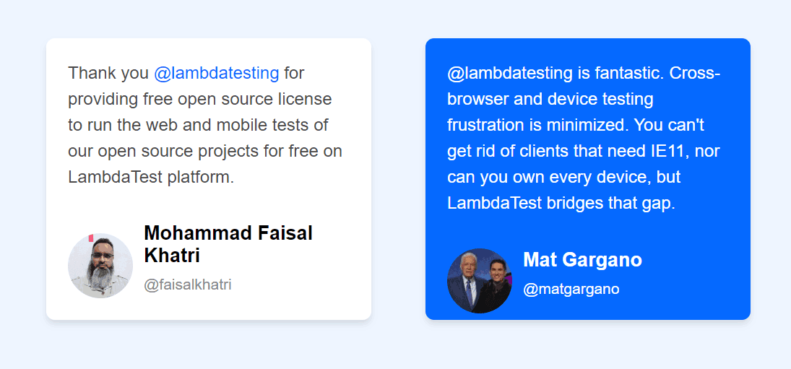
Task: Select the Mat Gargano name heading
Action: 582,259
